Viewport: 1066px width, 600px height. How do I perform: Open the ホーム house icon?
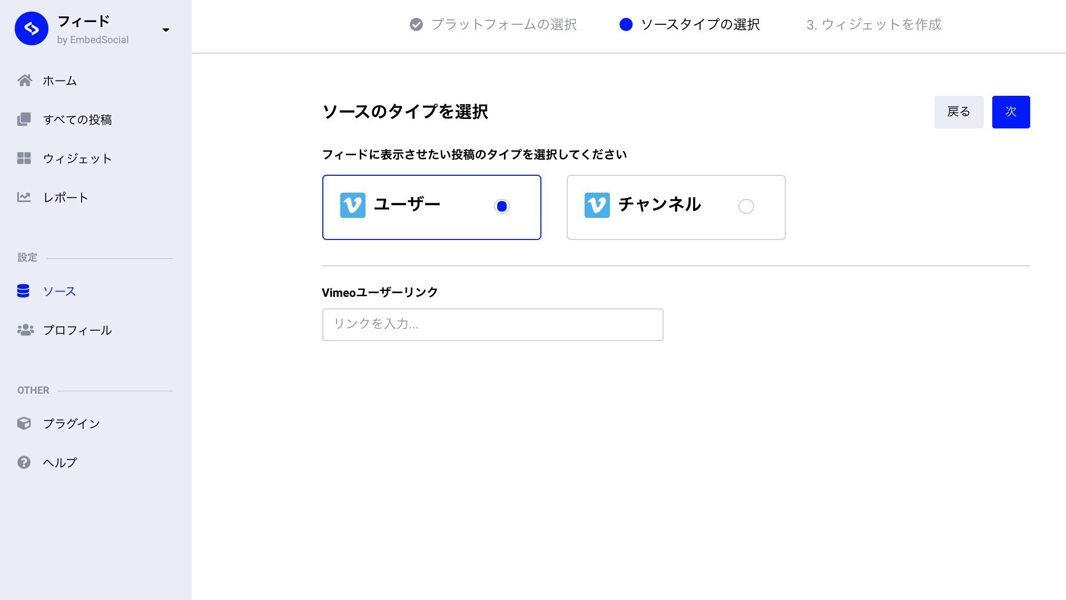point(24,81)
